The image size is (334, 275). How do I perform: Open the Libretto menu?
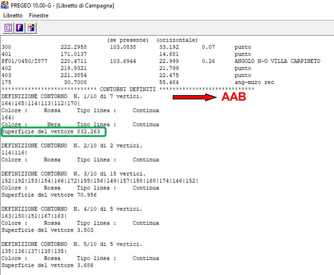pyautogui.click(x=13, y=15)
